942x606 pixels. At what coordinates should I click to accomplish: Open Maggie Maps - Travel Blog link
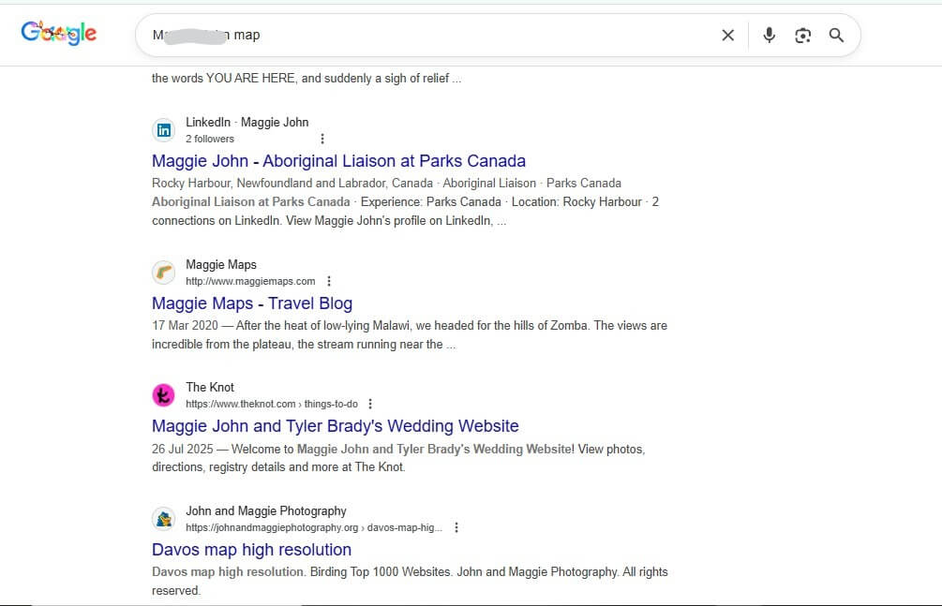252,303
